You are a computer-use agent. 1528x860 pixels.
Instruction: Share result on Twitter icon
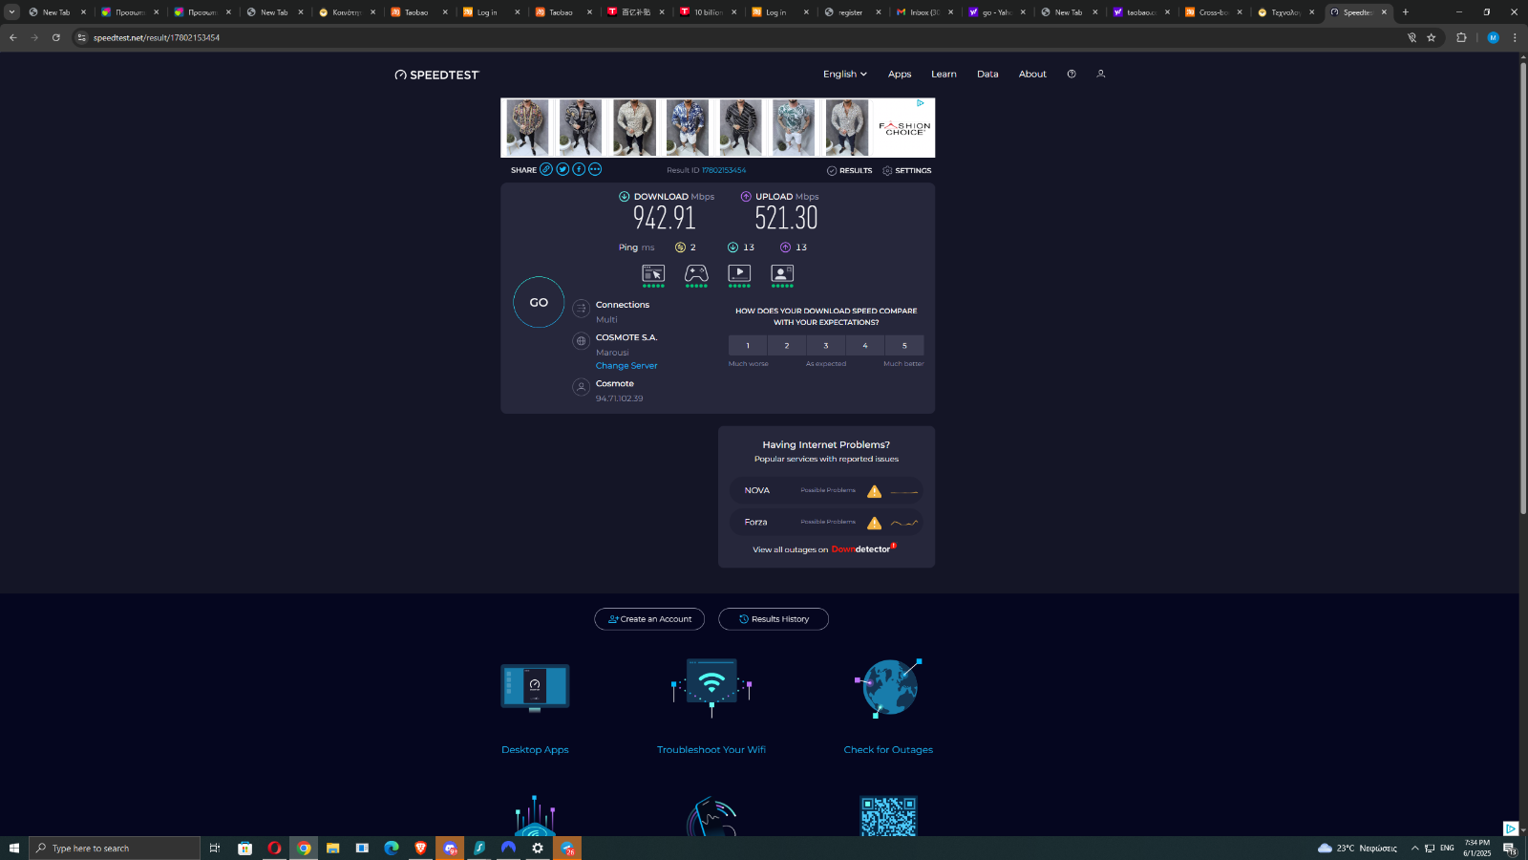[x=562, y=169]
